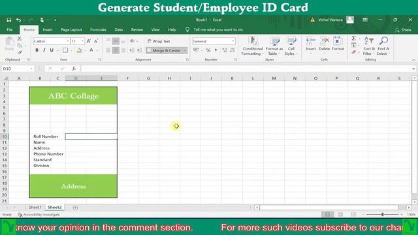The width and height of the screenshot is (418, 235).
Task: Click the Decrease Decimal icon
Action: point(233,50)
